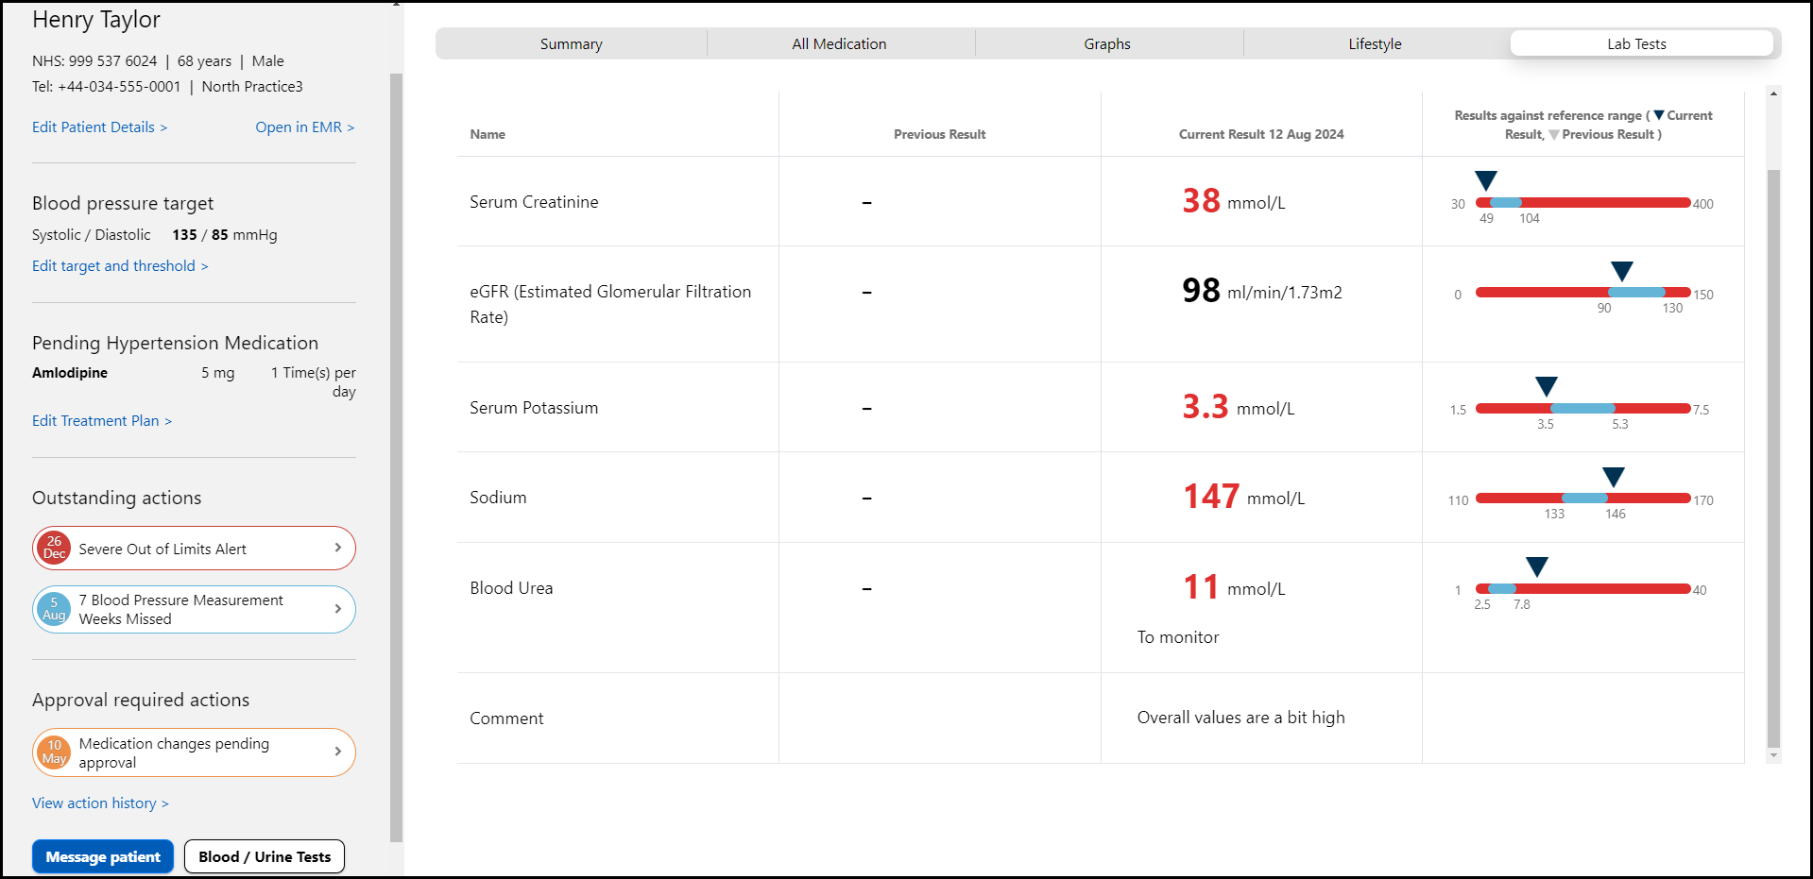Switch to the Summary tab
Screen dimensions: 1813x879
(571, 44)
